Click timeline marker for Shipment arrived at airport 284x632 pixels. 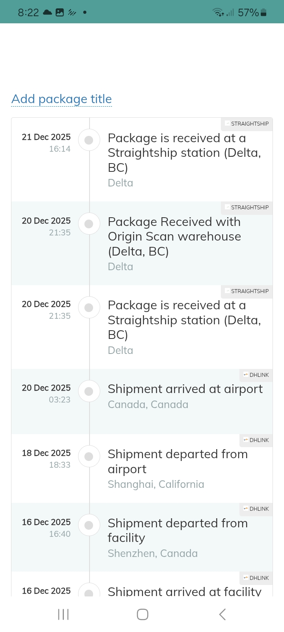tap(89, 391)
